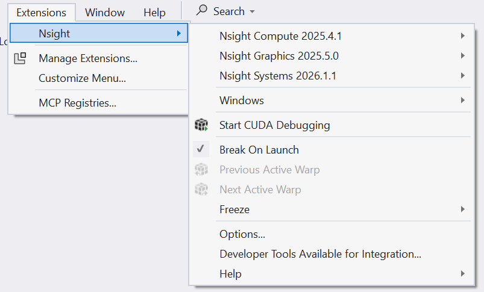Expand the Nsight Compute 2025.4.1 submenu arrow
This screenshot has height=292, width=484.
pyautogui.click(x=462, y=36)
